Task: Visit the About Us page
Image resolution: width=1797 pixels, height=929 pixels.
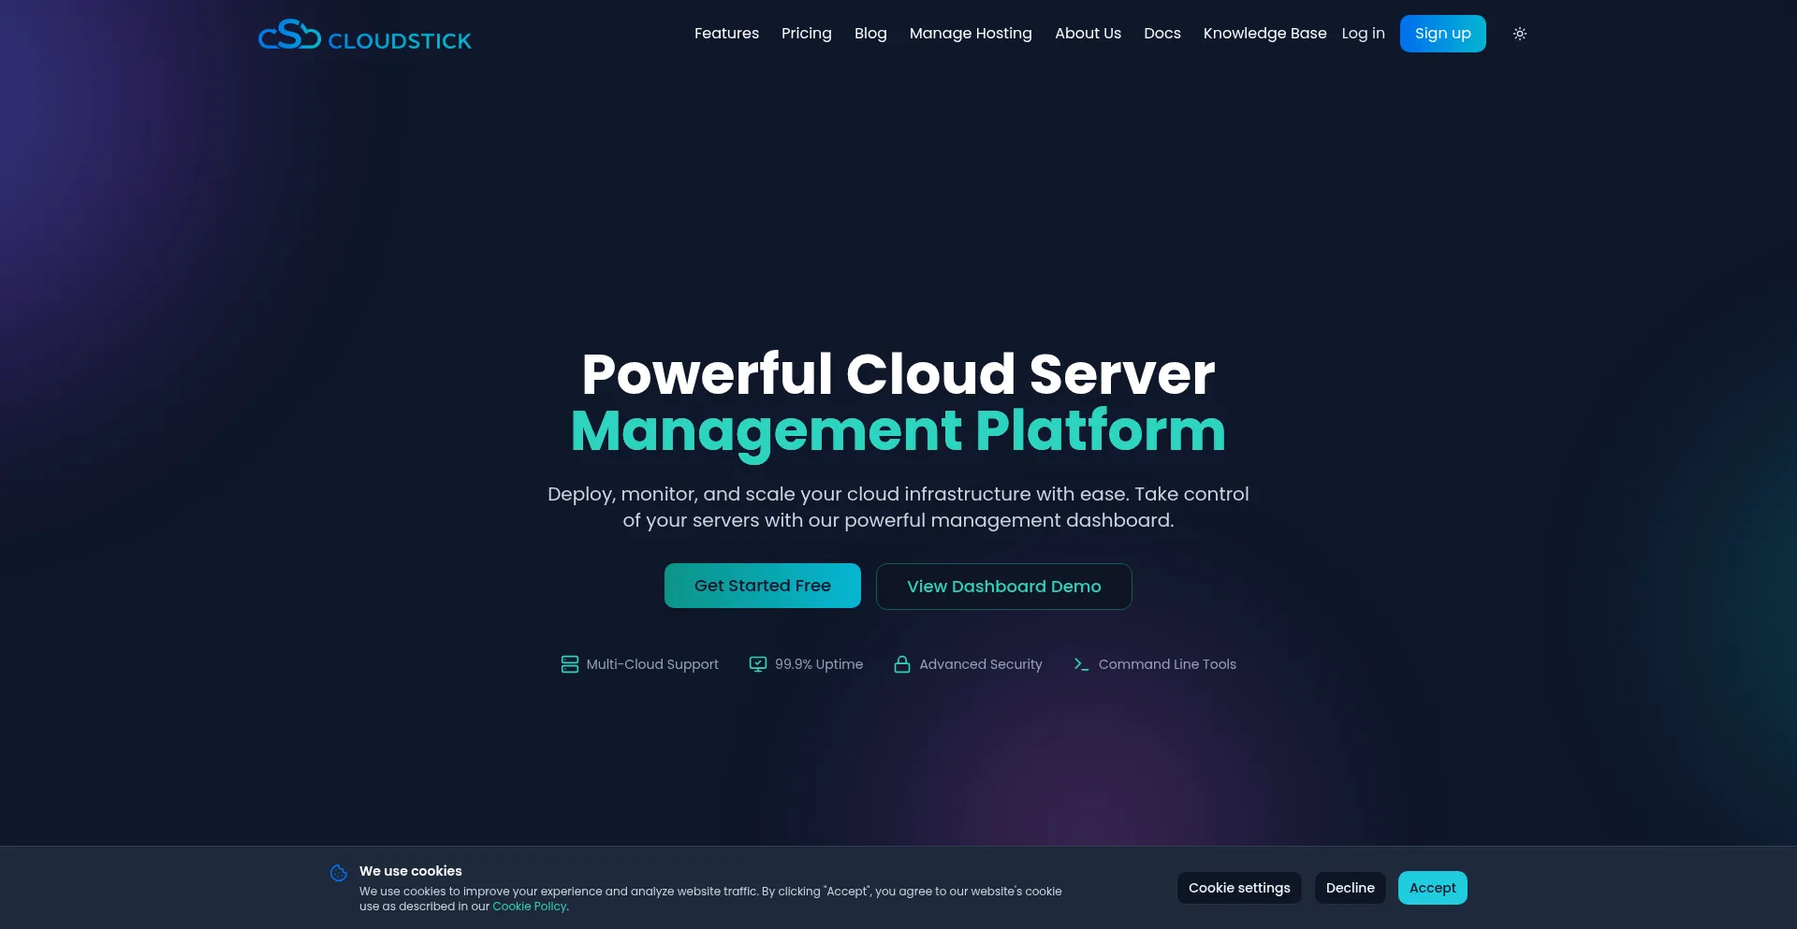Action: (1088, 34)
